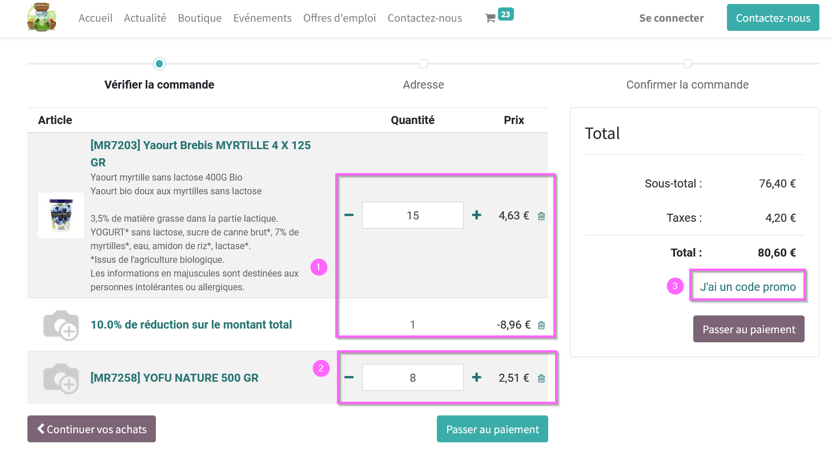Viewport: 832px width, 460px height.
Task: Click Passer au paiement in Total panel
Action: pyautogui.click(x=749, y=329)
